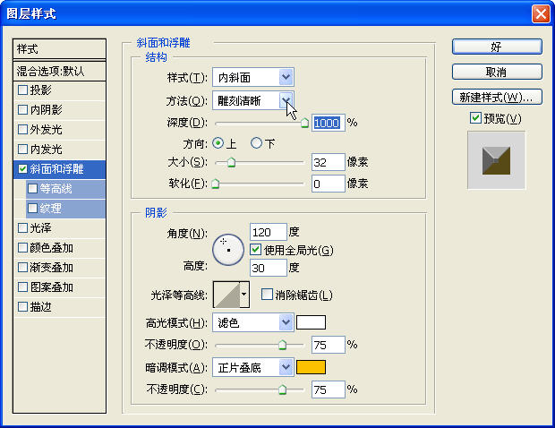
Task: Click the 深度 depth slider handle
Action: [x=304, y=124]
